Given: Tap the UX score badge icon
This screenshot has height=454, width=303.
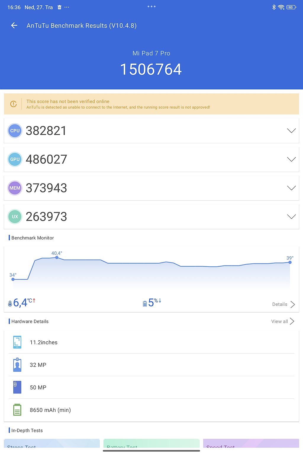Looking at the screenshot, I should pyautogui.click(x=15, y=217).
